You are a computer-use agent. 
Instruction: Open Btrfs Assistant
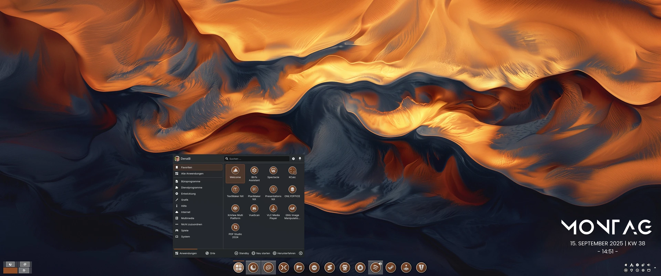[x=254, y=171]
